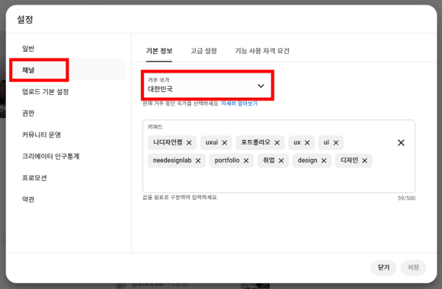Remove the 포트폴리오 keyword chip
The height and width of the screenshot is (289, 442).
tap(277, 143)
